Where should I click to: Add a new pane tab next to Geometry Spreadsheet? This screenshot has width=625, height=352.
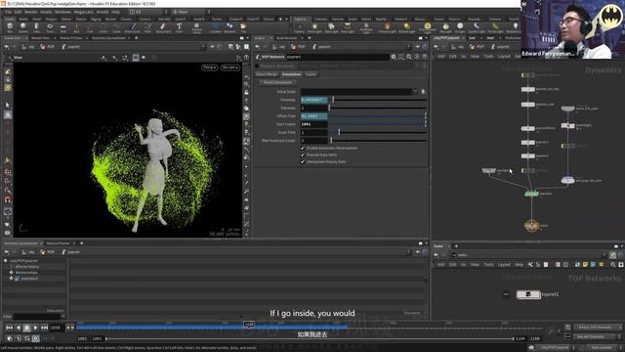137,38
